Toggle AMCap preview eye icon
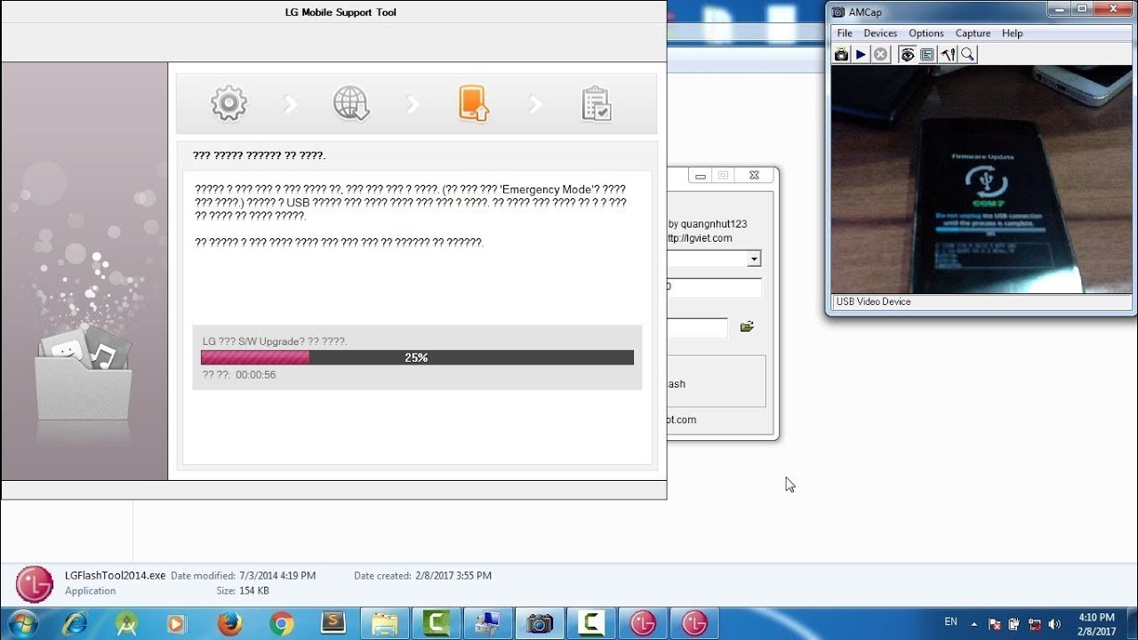The height and width of the screenshot is (640, 1138). (907, 55)
